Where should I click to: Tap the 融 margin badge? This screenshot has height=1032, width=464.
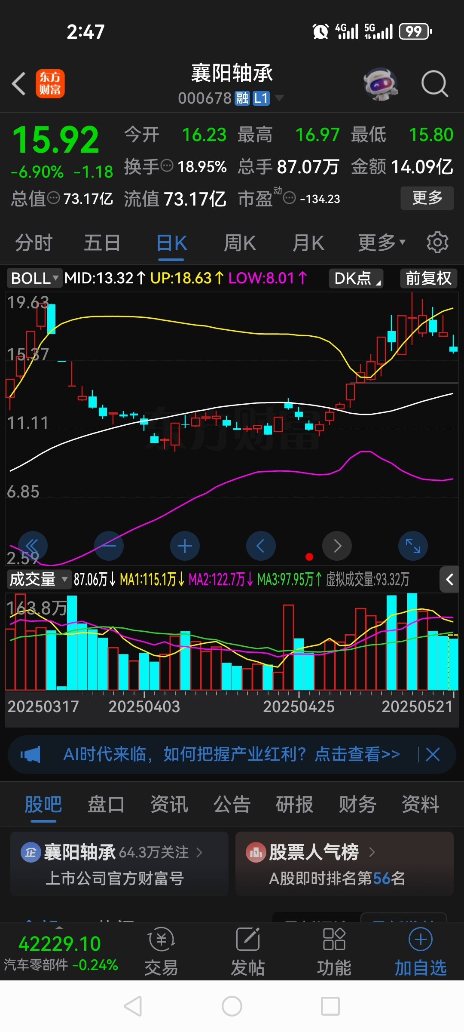[x=242, y=98]
